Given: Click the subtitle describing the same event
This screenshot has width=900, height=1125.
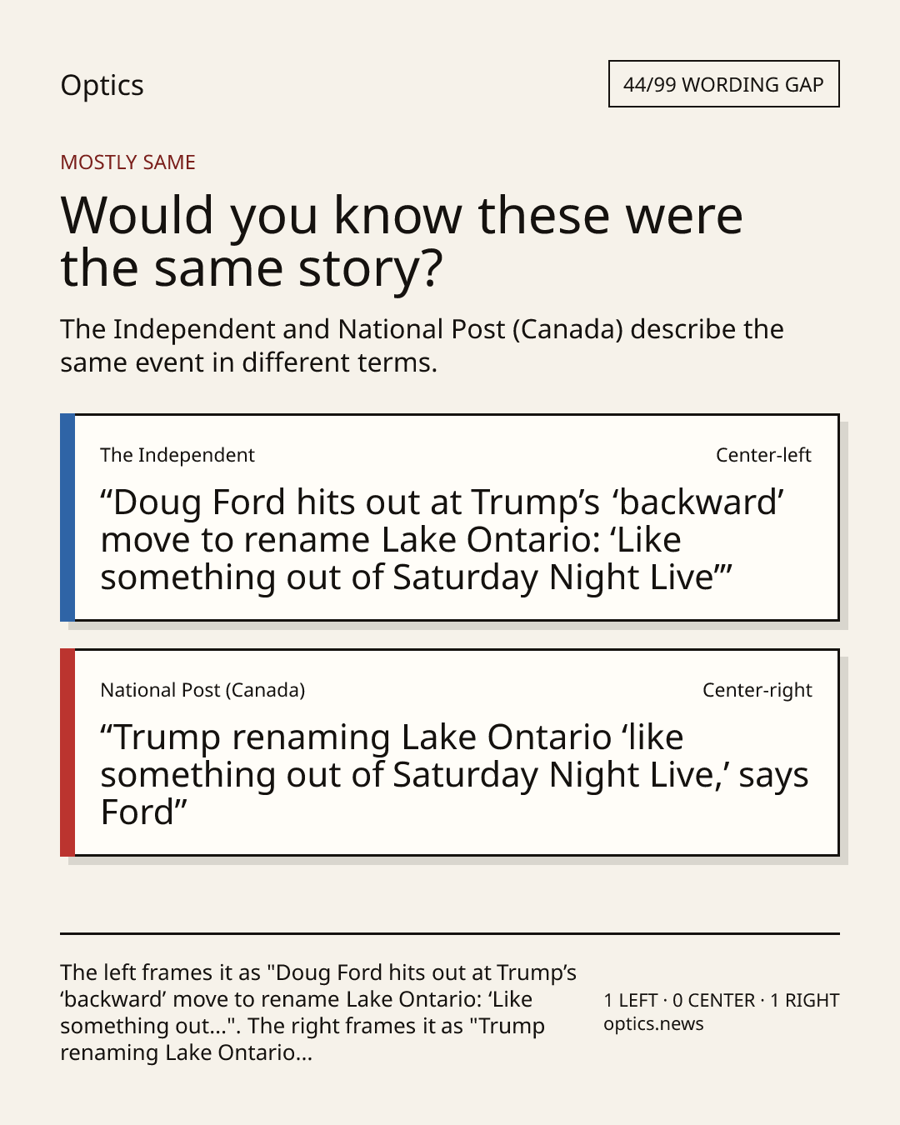Looking at the screenshot, I should 422,346.
